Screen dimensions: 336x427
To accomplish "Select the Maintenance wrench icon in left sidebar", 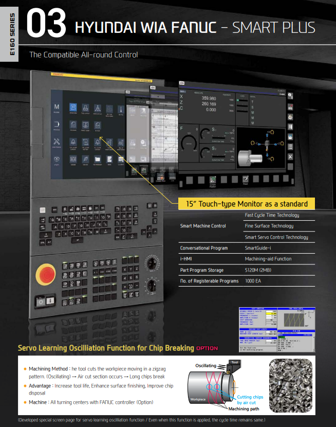I will (x=57, y=142).
